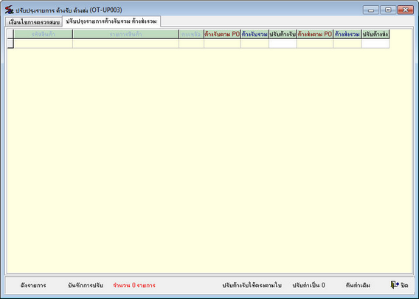Image resolution: width=419 pixels, height=299 pixels.
Task: Click the app logo icon in title bar
Action: click(9, 10)
